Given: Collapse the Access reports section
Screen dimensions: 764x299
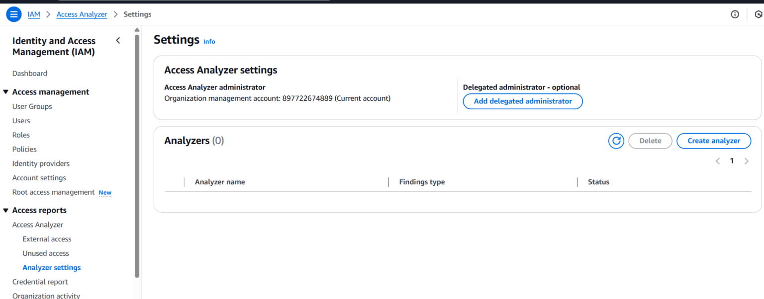Looking at the screenshot, I should [x=6, y=210].
